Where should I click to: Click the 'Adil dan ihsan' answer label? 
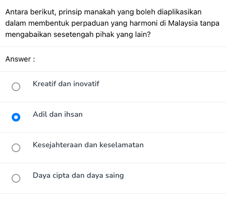pyautogui.click(x=58, y=114)
